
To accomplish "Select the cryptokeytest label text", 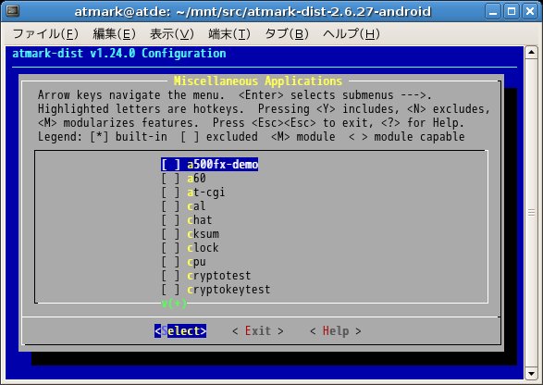I will point(228,290).
